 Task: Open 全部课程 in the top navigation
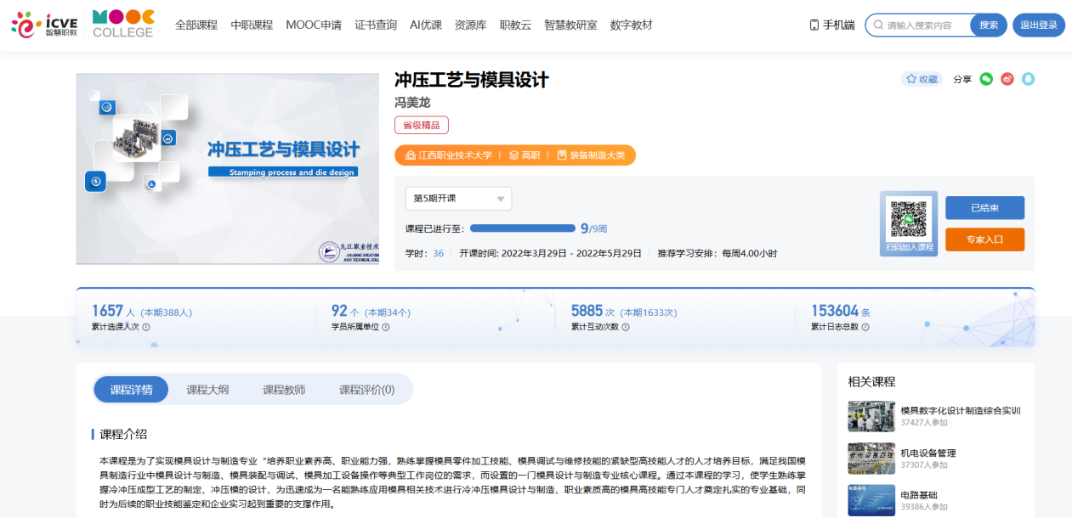pos(196,25)
